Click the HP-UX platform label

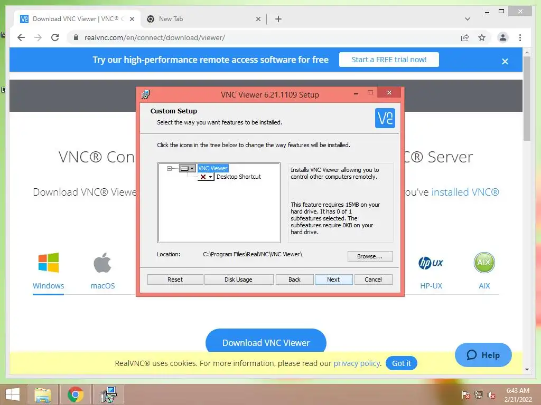[x=431, y=286]
